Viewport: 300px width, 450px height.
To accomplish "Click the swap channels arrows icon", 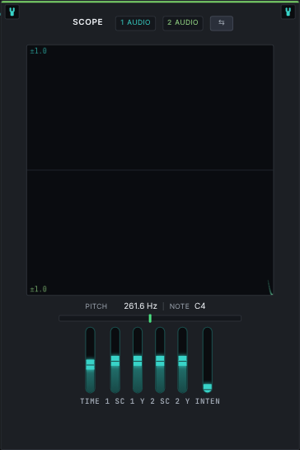I will click(222, 22).
